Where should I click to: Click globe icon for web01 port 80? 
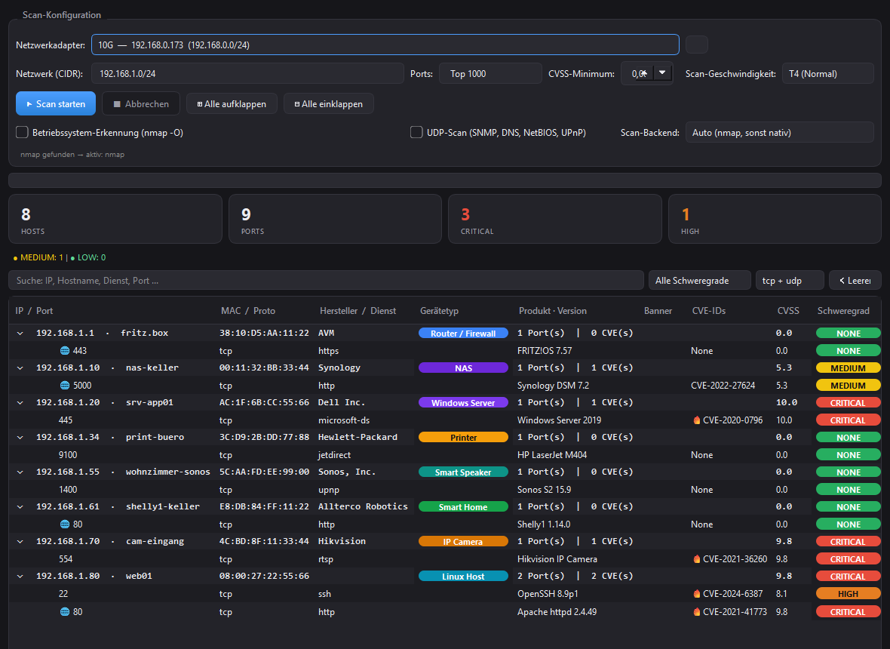(65, 611)
